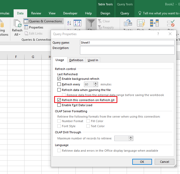Click the dialog help question mark

click(x=158, y=34)
